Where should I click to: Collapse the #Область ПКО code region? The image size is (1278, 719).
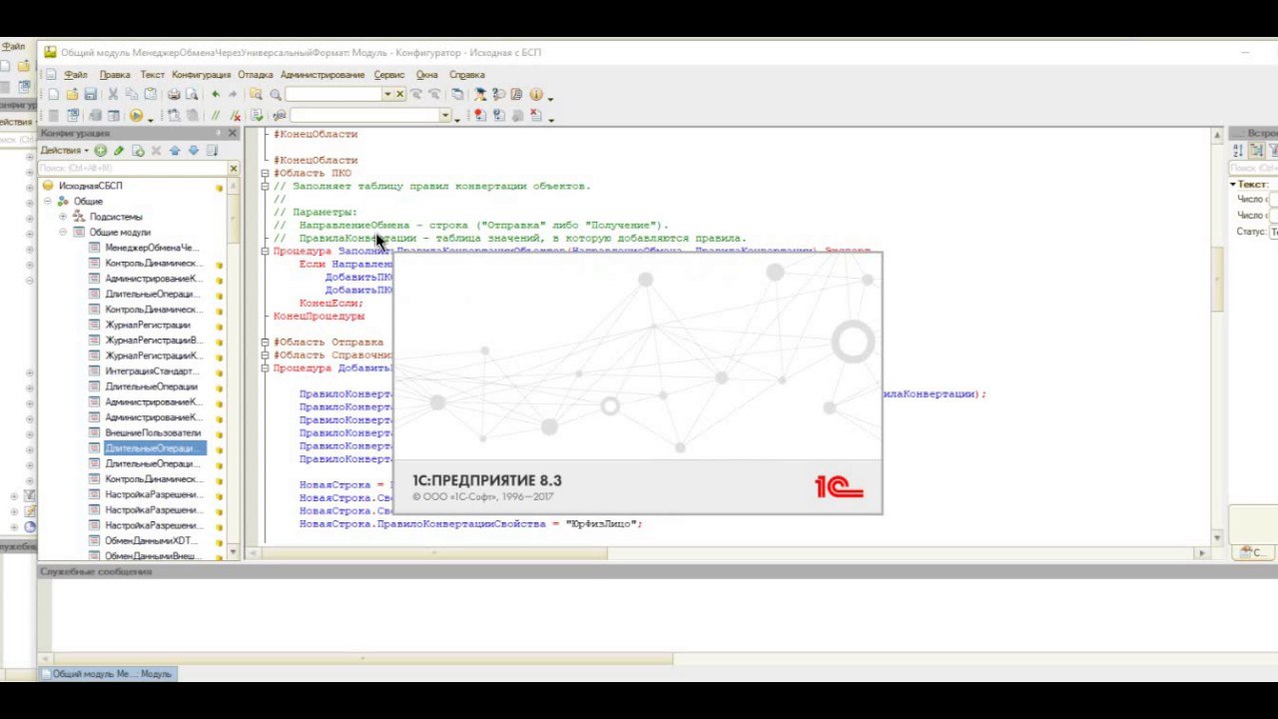tap(265, 173)
